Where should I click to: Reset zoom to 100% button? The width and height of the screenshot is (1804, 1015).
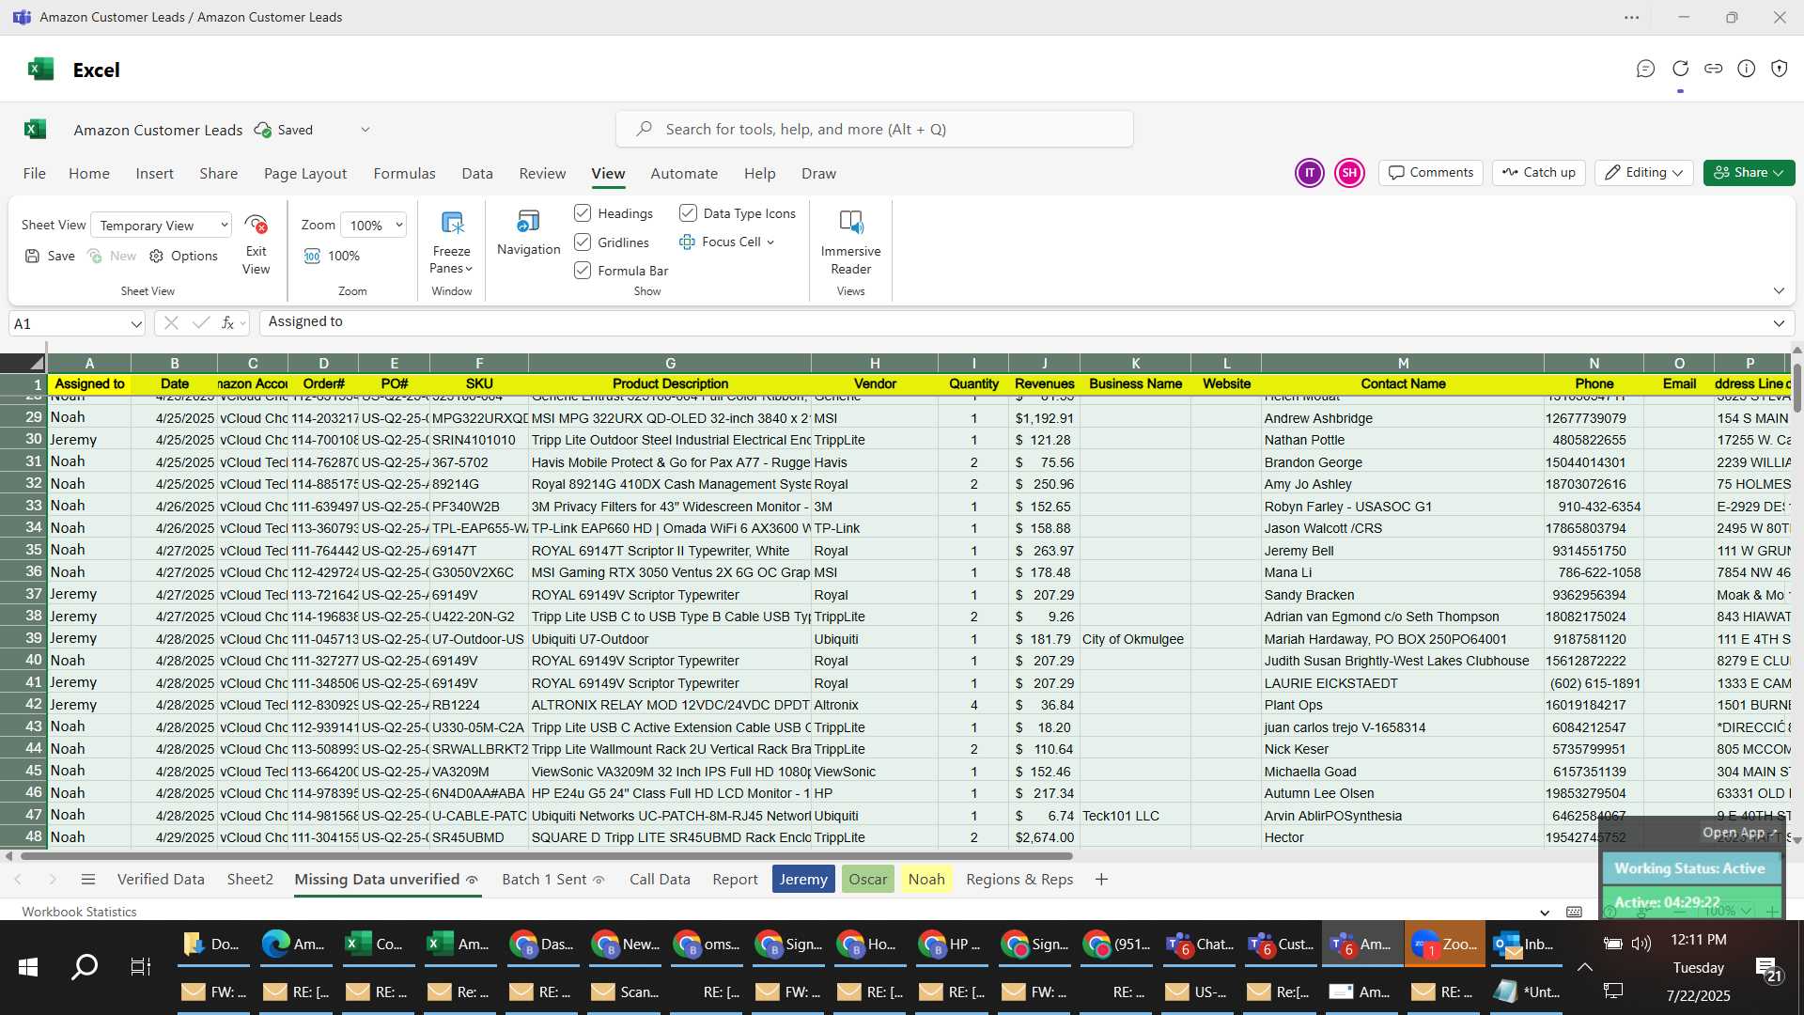coord(333,256)
